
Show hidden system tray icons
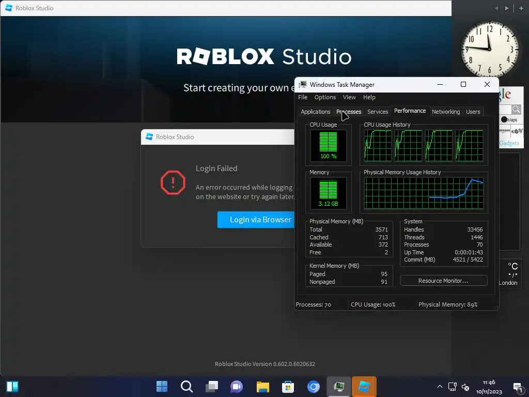[440, 387]
